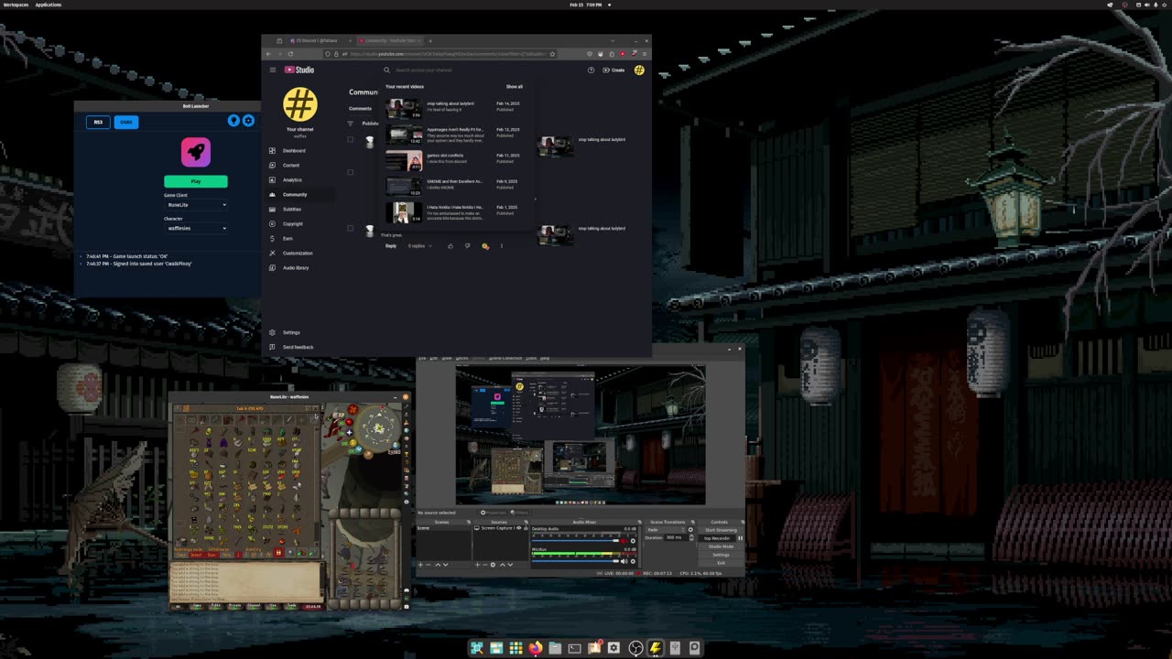Open the Tools menu in OBS
The width and height of the screenshot is (1172, 659).
(x=531, y=358)
